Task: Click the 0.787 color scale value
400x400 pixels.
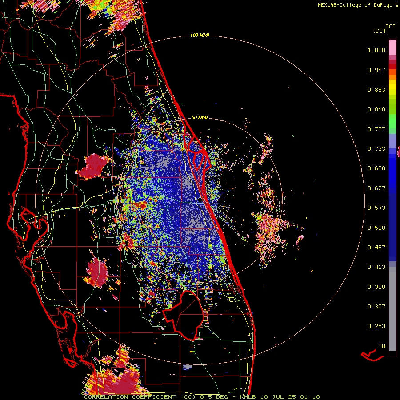Action: click(x=376, y=129)
